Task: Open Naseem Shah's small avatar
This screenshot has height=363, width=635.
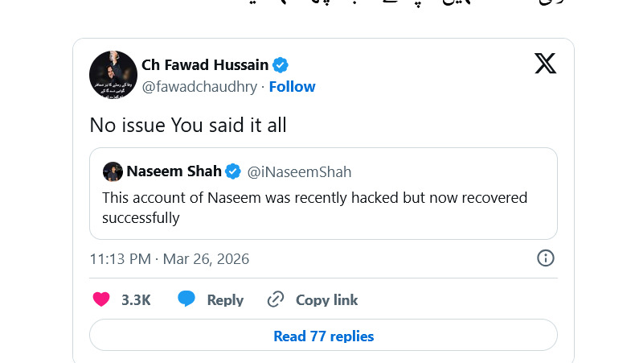Action: pyautogui.click(x=113, y=171)
